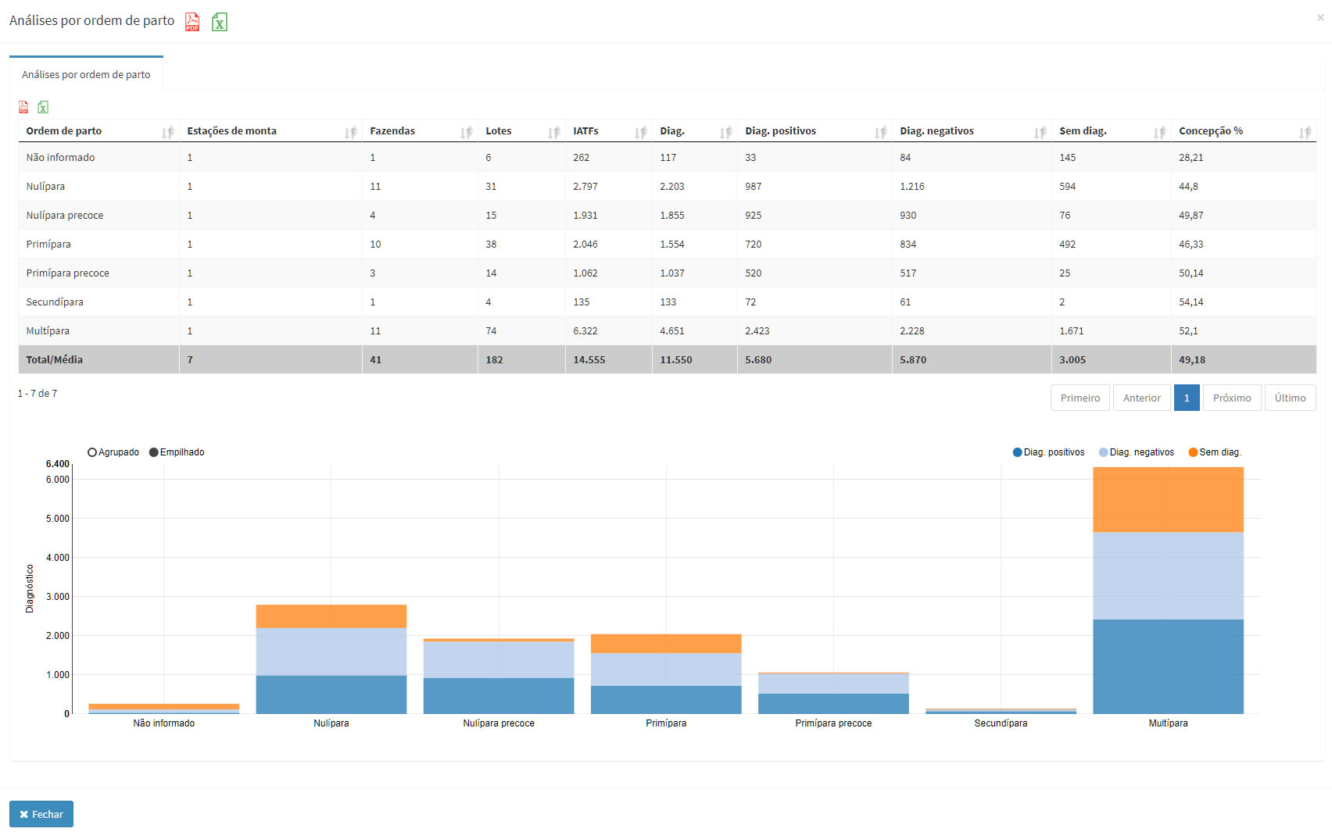Sort by Fazendas column arrows
The width and height of the screenshot is (1332, 839).
tap(466, 132)
